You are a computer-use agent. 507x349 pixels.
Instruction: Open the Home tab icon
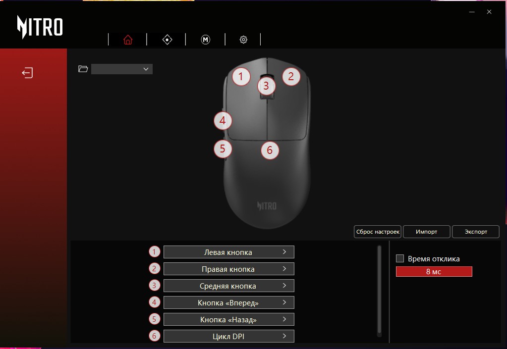click(128, 40)
